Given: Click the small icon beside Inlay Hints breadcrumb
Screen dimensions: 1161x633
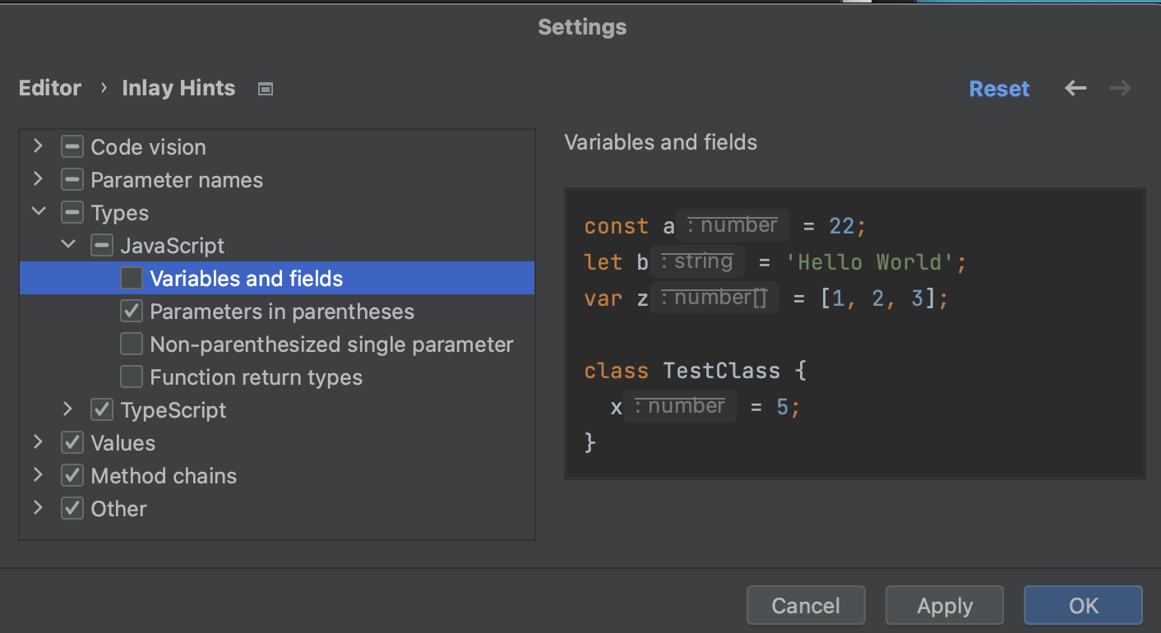Looking at the screenshot, I should tap(265, 87).
